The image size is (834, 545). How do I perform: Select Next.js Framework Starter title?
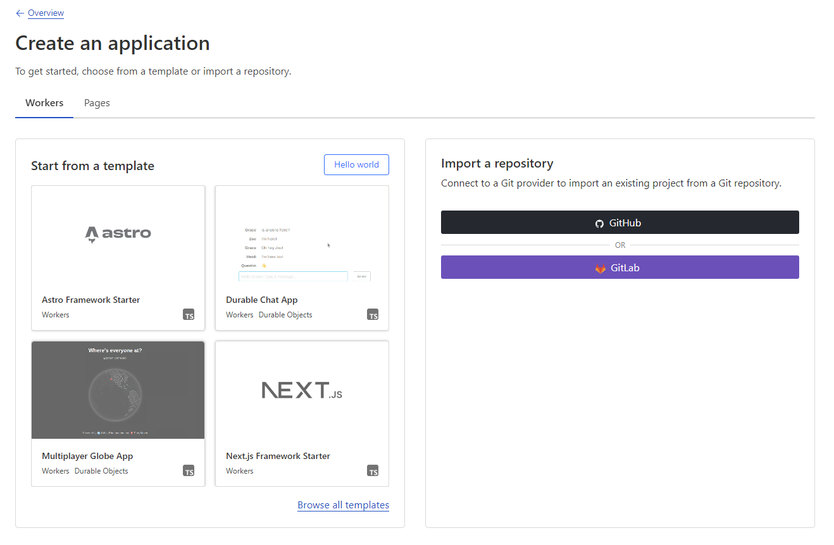click(278, 456)
